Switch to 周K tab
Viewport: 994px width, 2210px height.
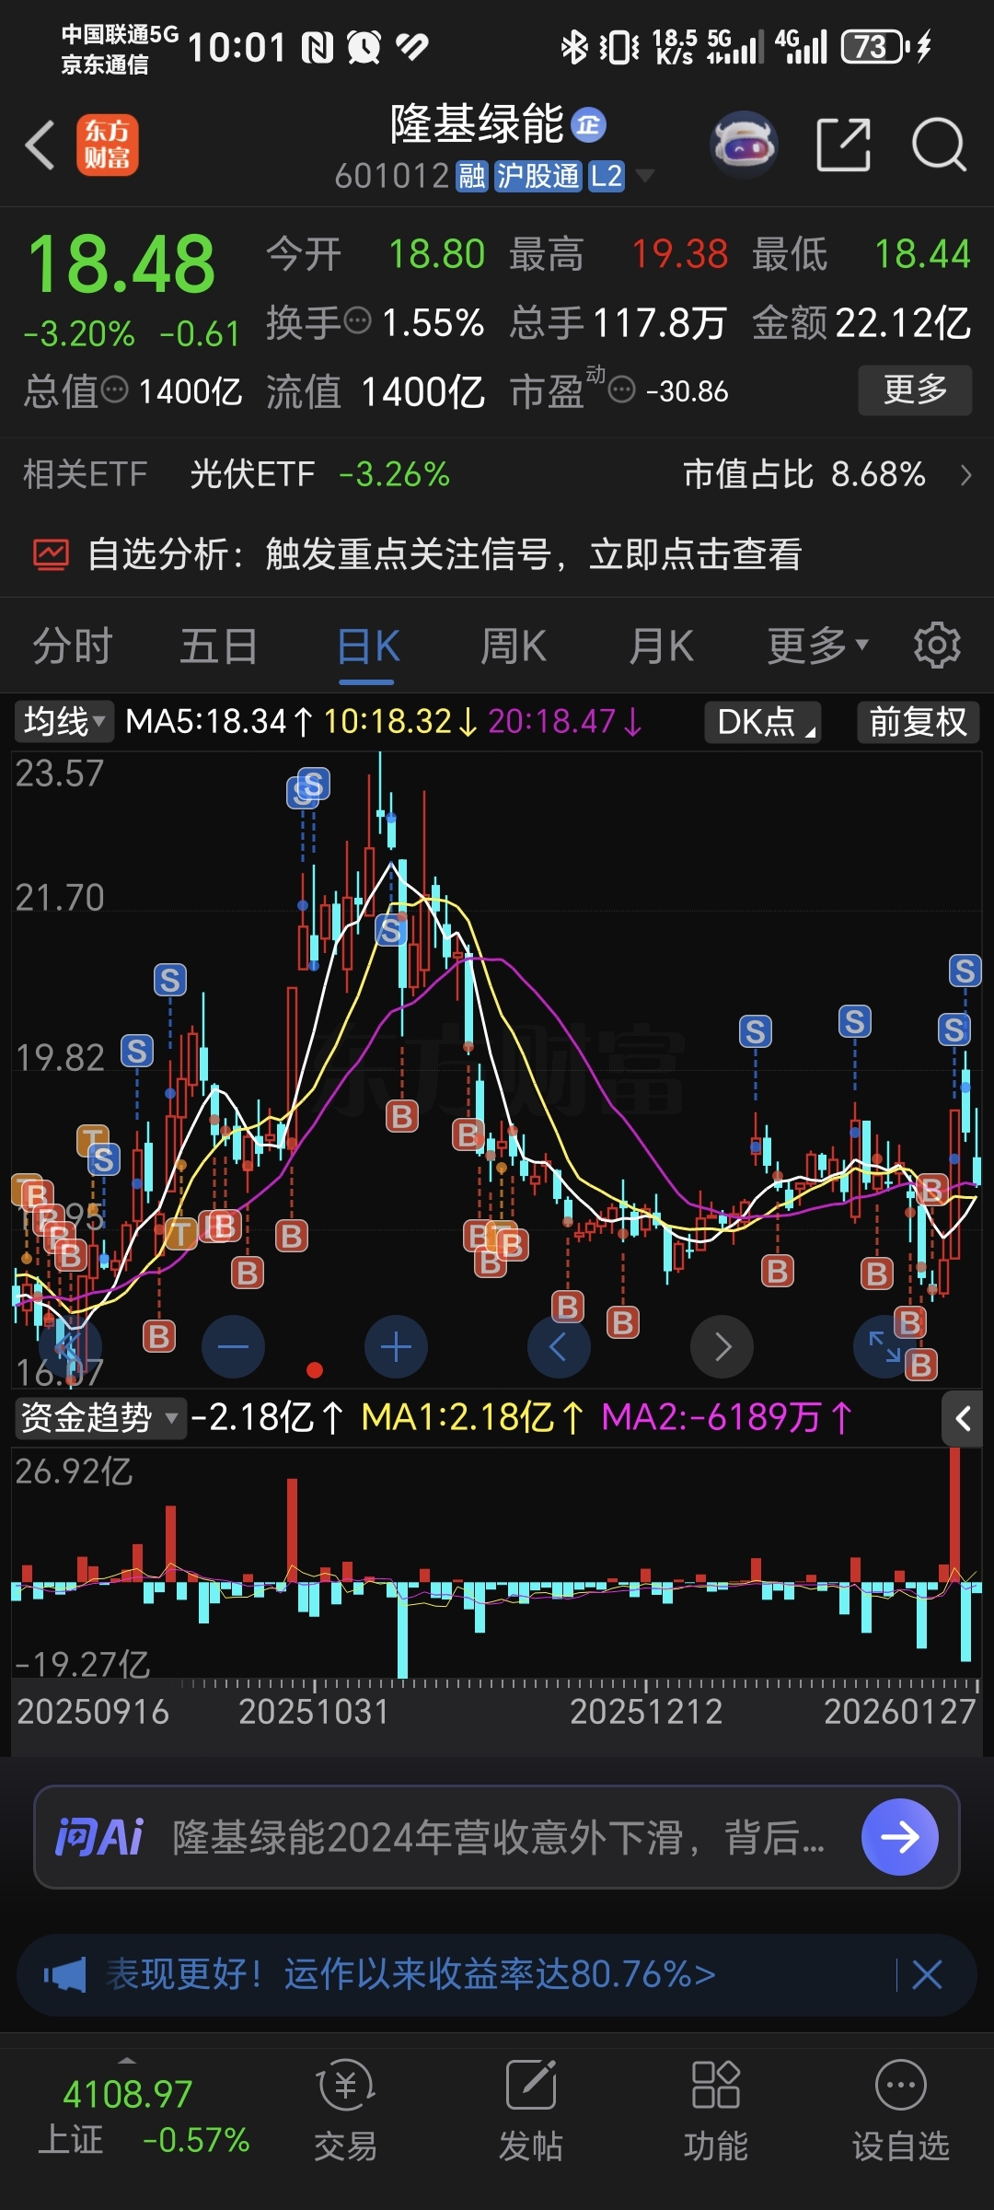[514, 646]
